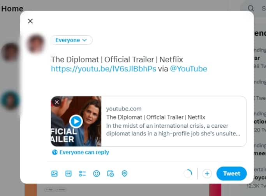Click the youtube.com domain text
266x196 pixels.
pyautogui.click(x=124, y=109)
